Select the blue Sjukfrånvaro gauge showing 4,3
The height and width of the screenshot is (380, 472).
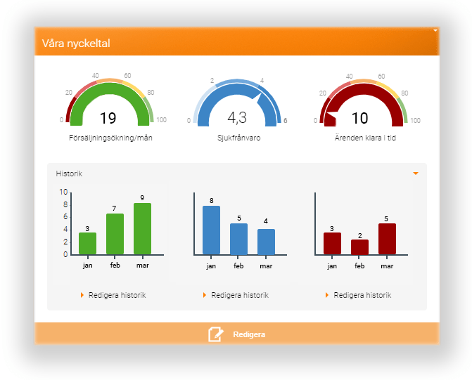point(238,104)
